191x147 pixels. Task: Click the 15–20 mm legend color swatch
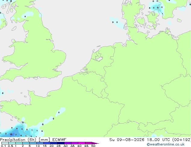coord(47,143)
